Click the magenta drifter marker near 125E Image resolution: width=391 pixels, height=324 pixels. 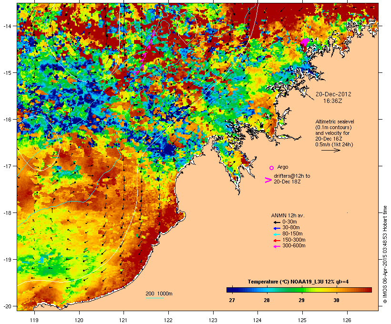click(x=305, y=42)
